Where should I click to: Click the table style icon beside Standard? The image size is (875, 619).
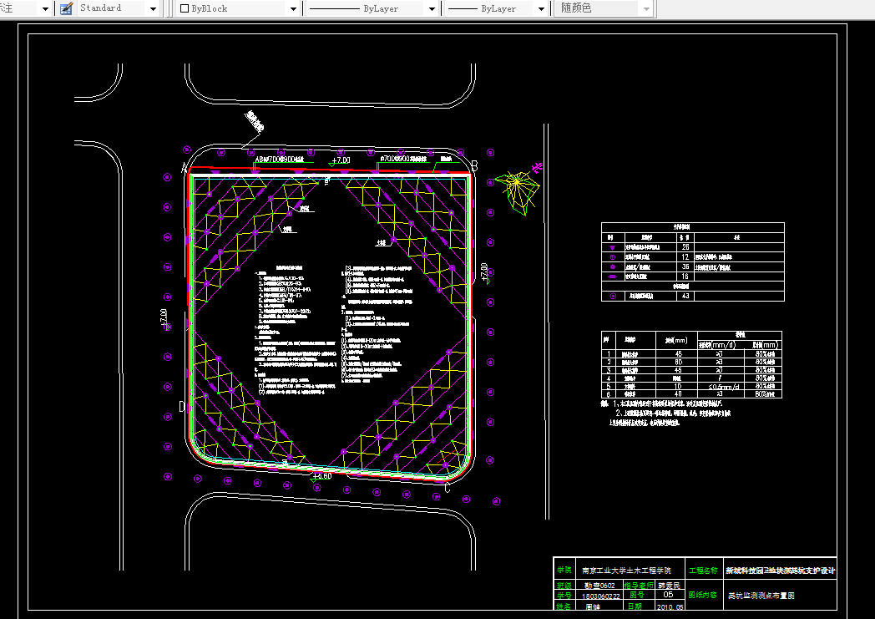point(67,8)
